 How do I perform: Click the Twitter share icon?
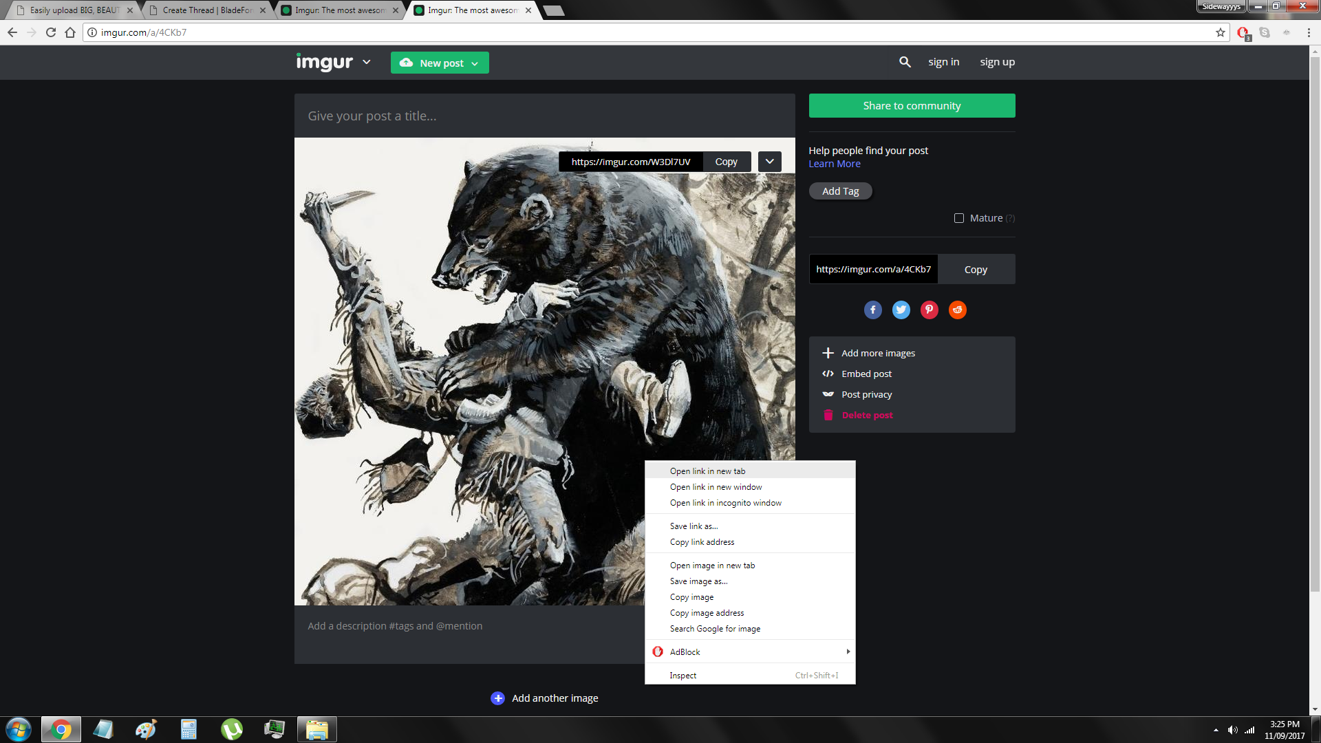(901, 310)
